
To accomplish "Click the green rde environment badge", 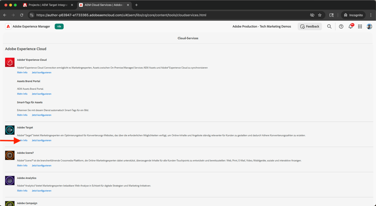I will pyautogui.click(x=59, y=27).
